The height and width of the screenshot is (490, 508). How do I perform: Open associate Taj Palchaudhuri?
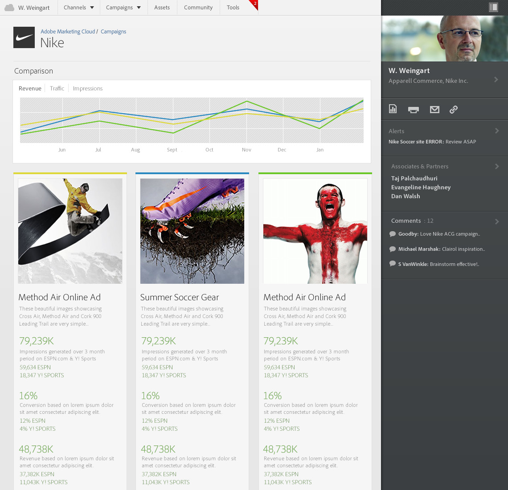[x=414, y=179]
